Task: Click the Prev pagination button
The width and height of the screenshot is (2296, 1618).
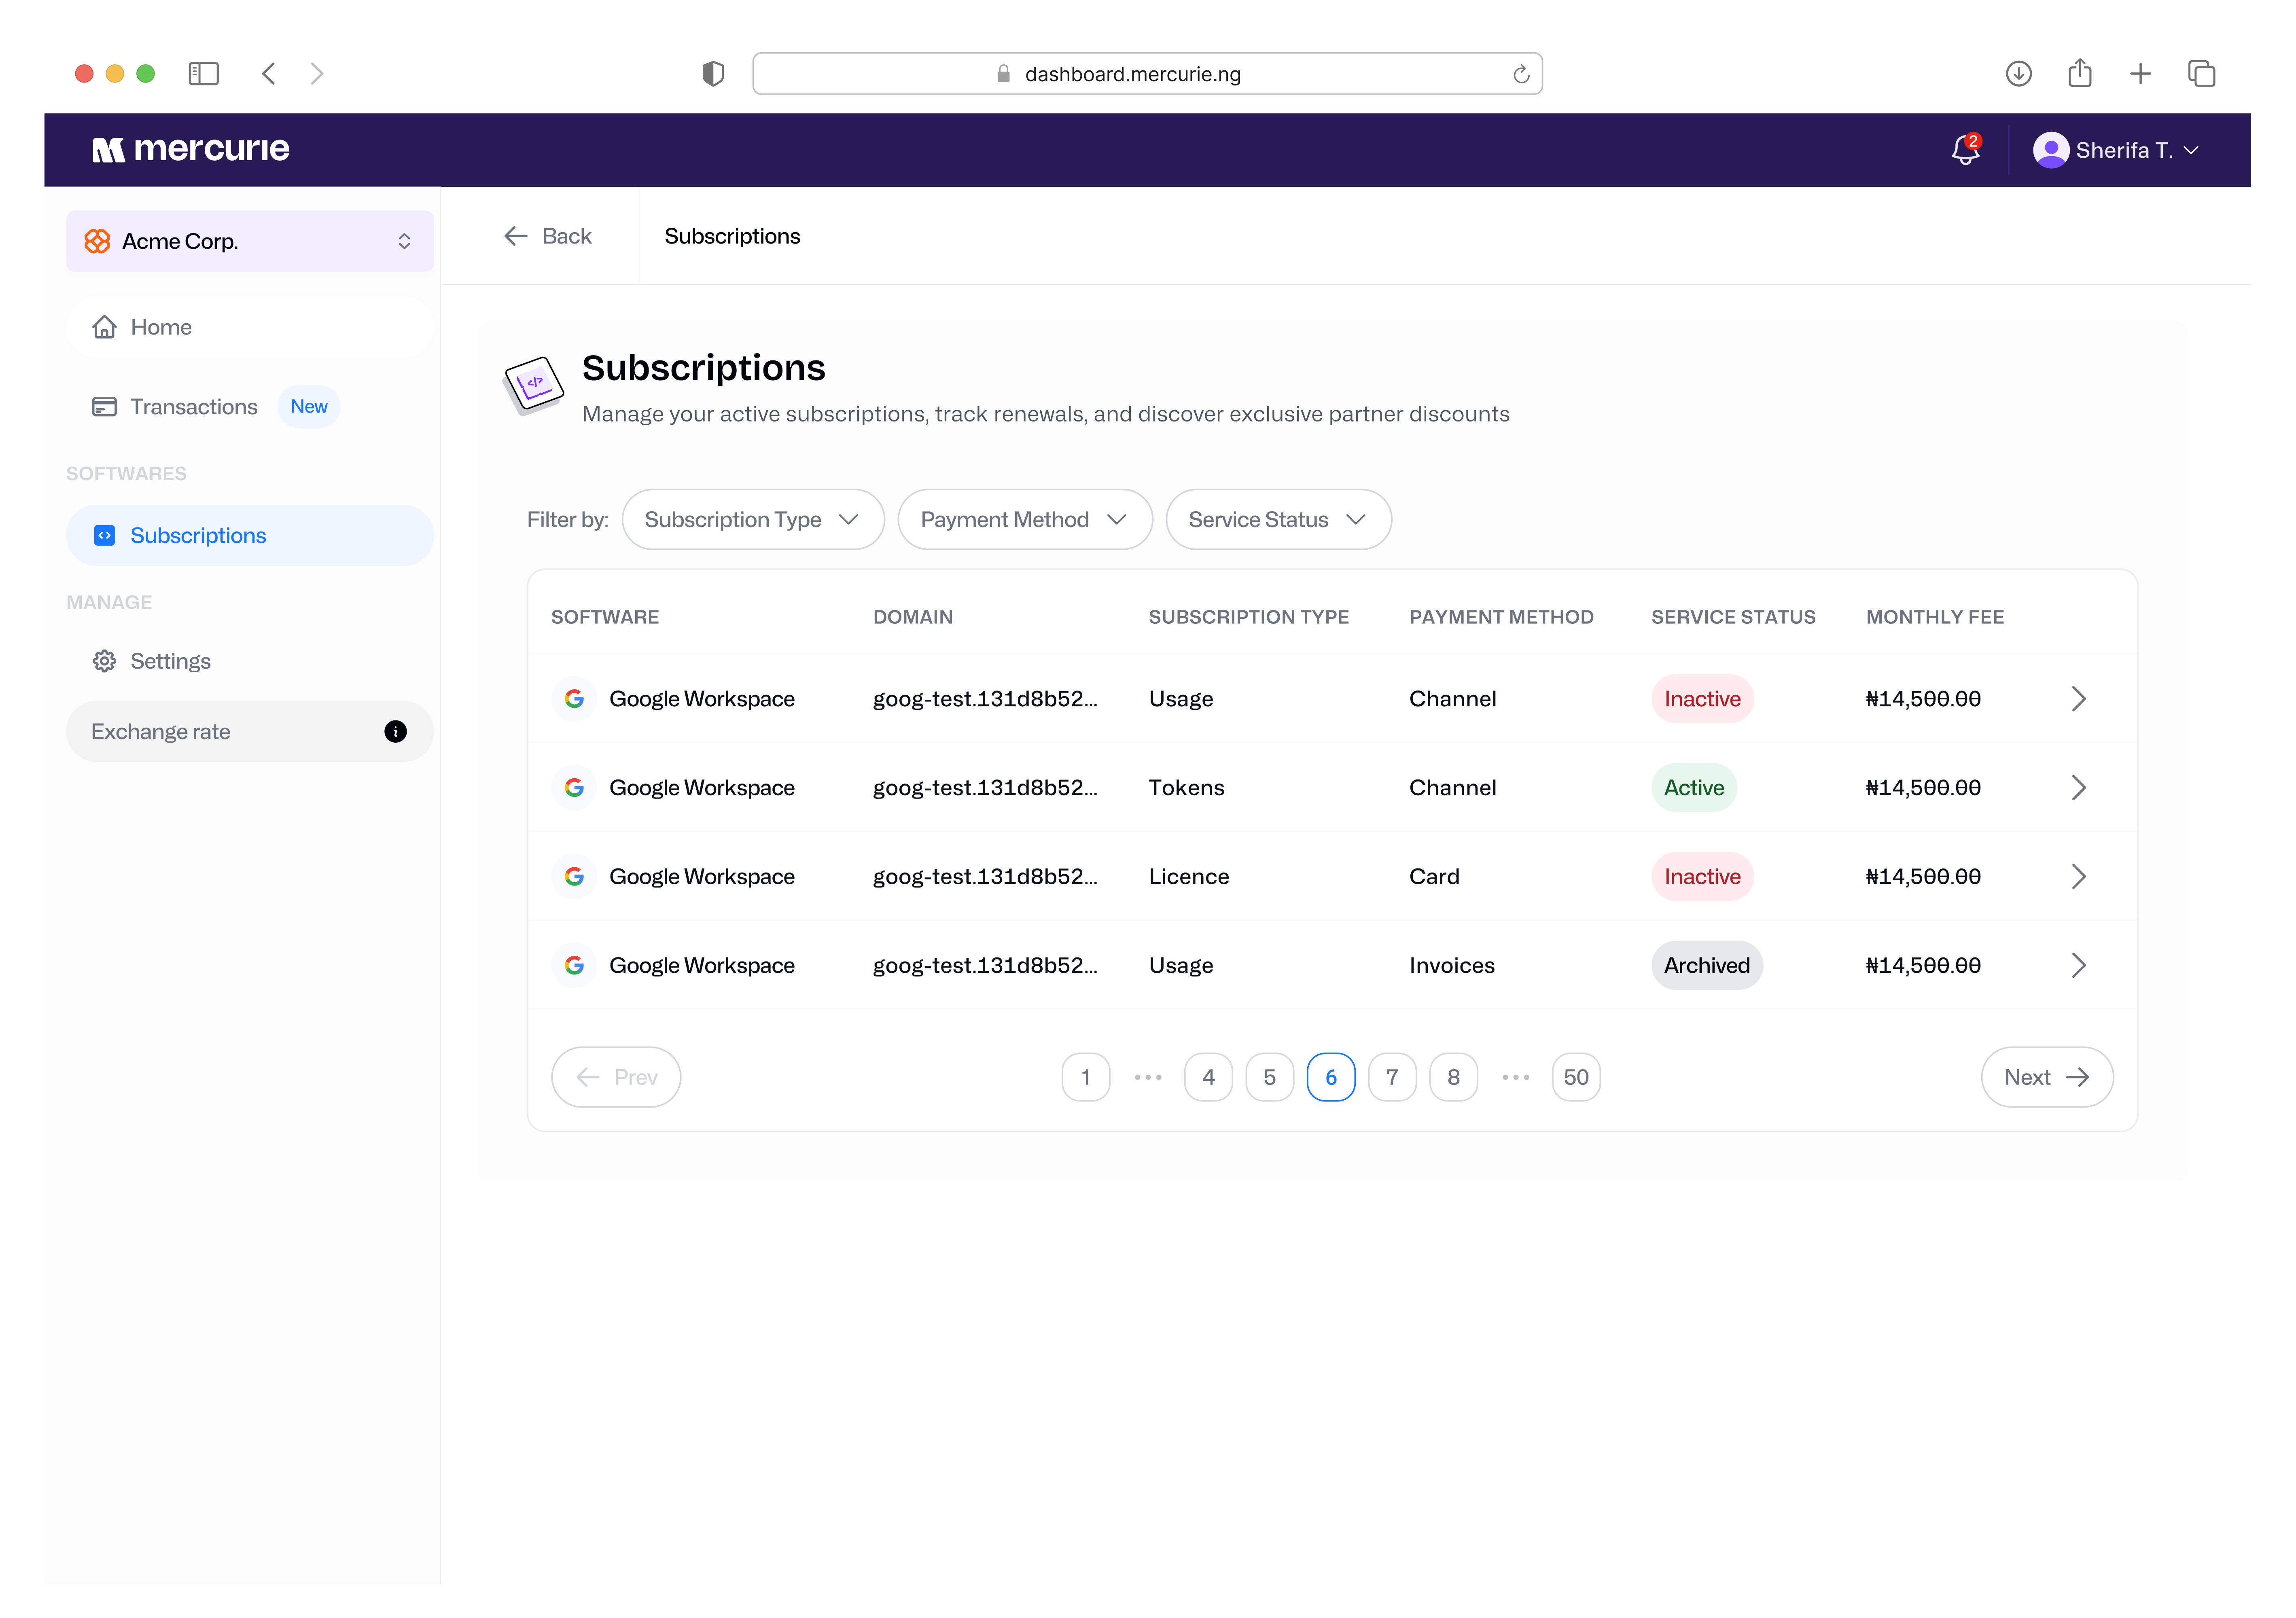Action: coord(616,1077)
